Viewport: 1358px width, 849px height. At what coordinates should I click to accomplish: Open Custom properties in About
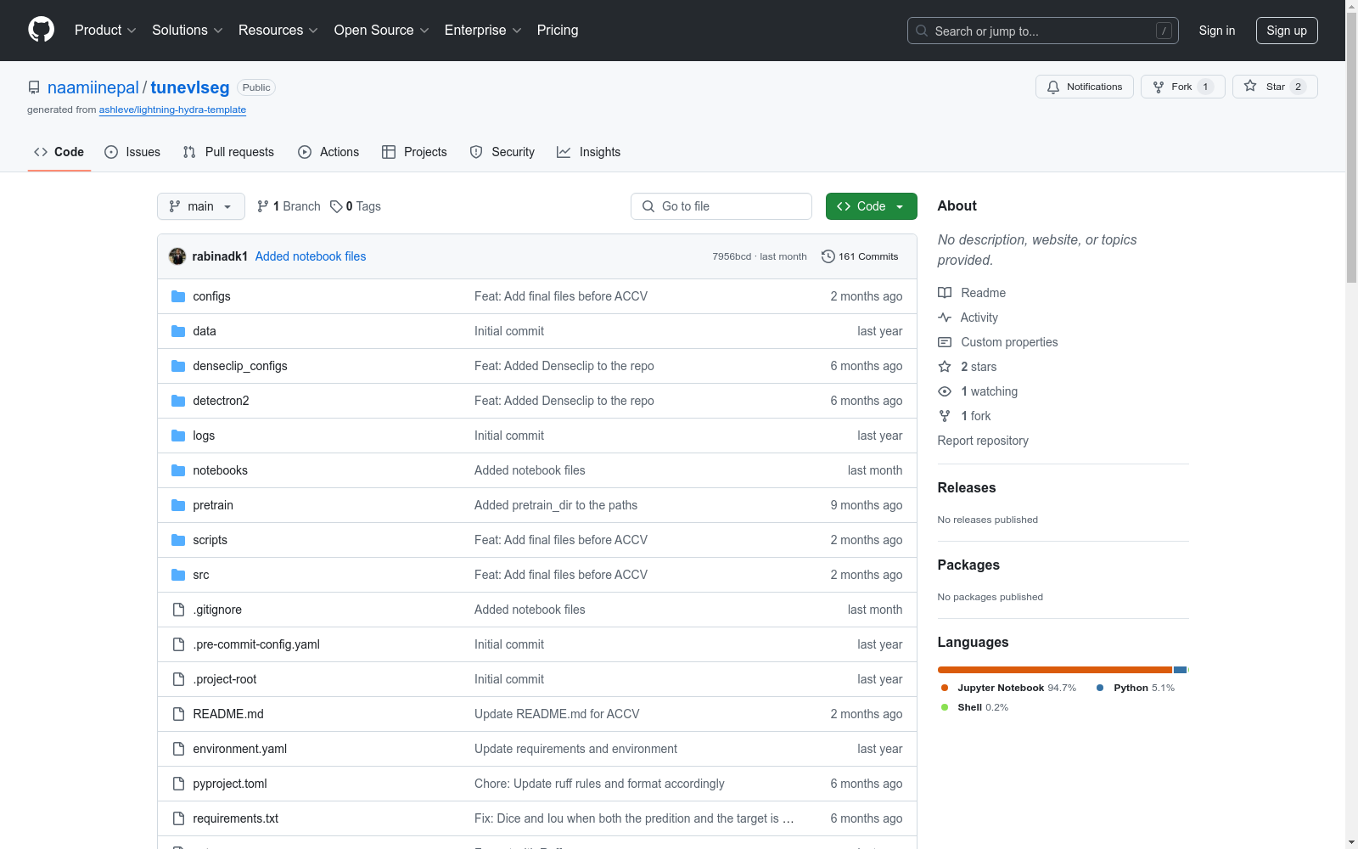pyautogui.click(x=998, y=342)
